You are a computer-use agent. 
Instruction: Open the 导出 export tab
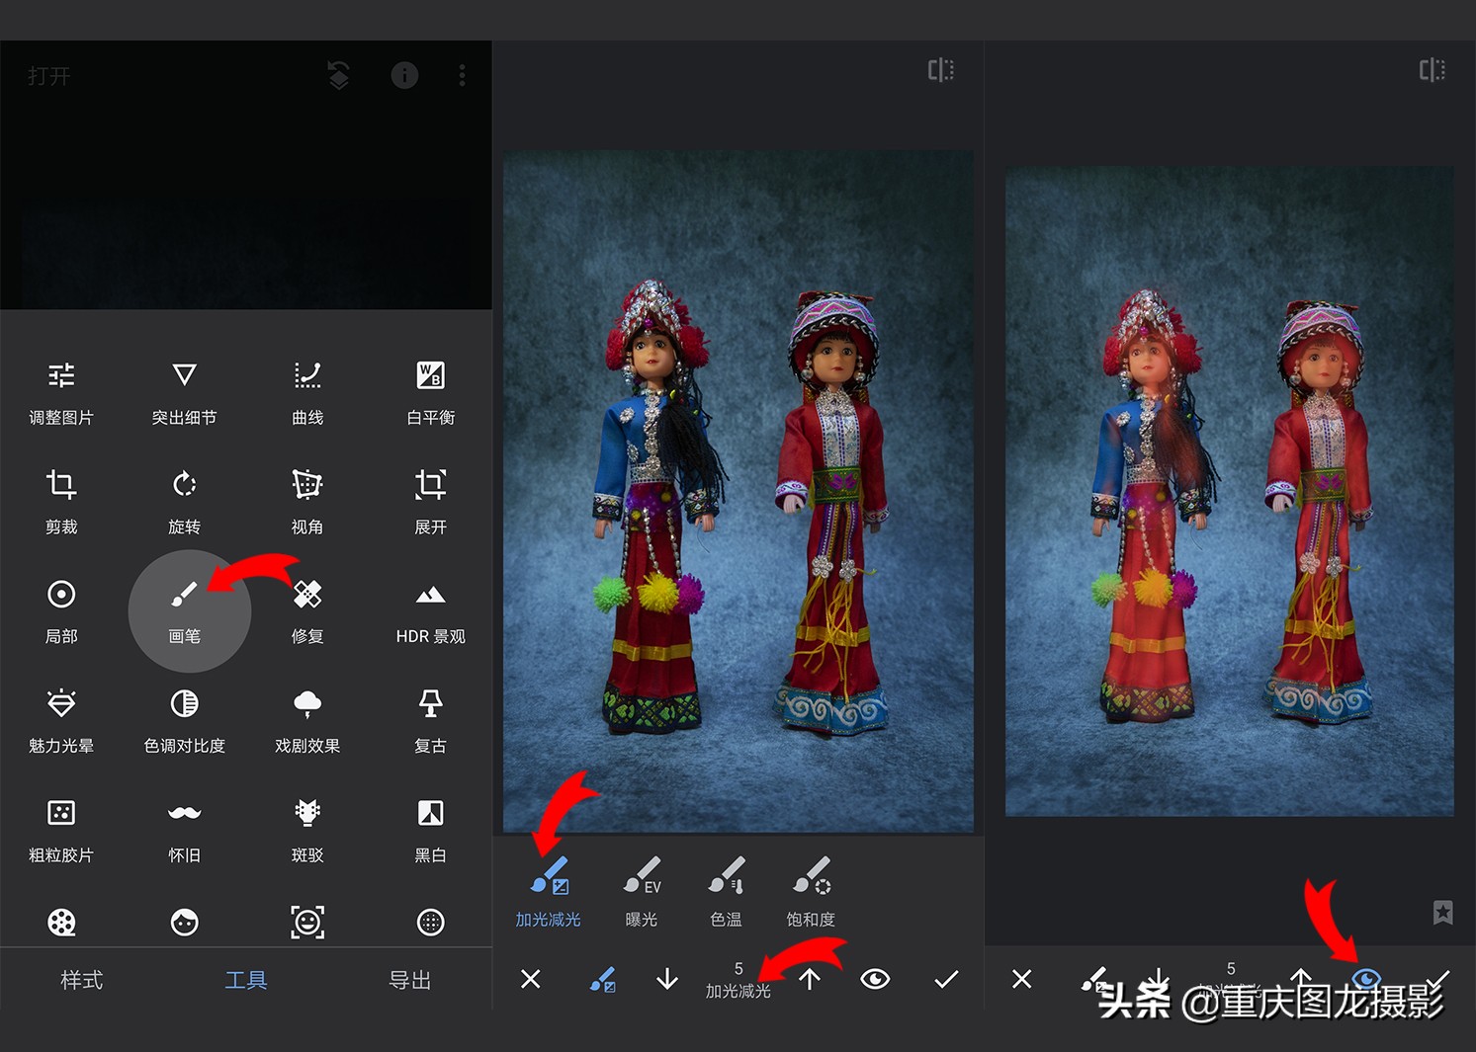coord(411,979)
